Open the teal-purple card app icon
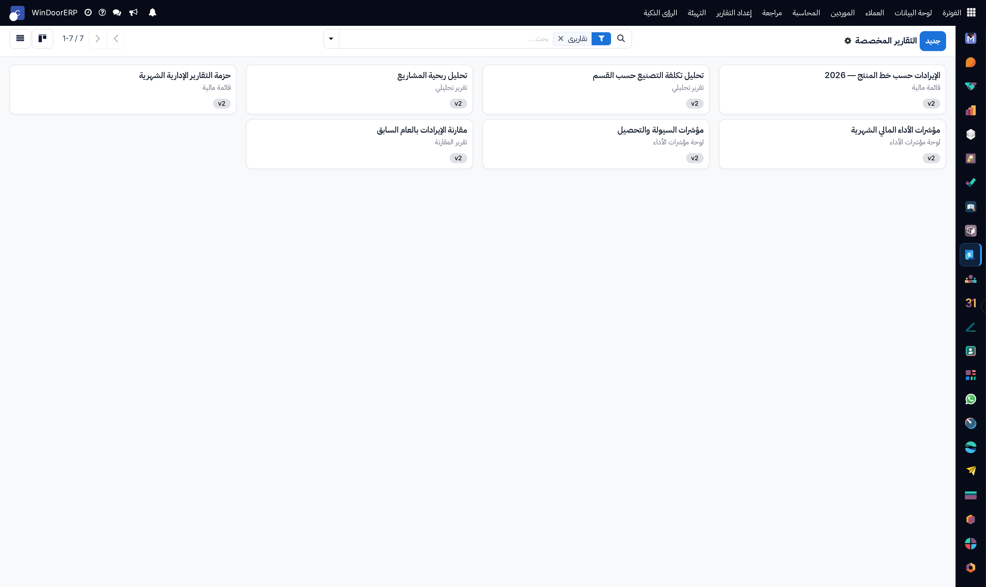Screen dimensions: 986x587 click(x=970, y=495)
